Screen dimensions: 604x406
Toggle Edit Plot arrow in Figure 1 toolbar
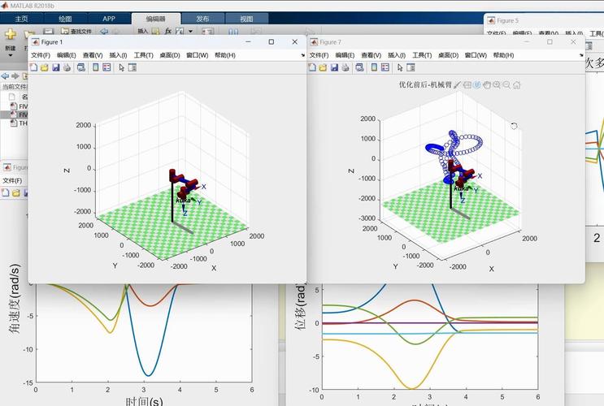[x=122, y=67]
